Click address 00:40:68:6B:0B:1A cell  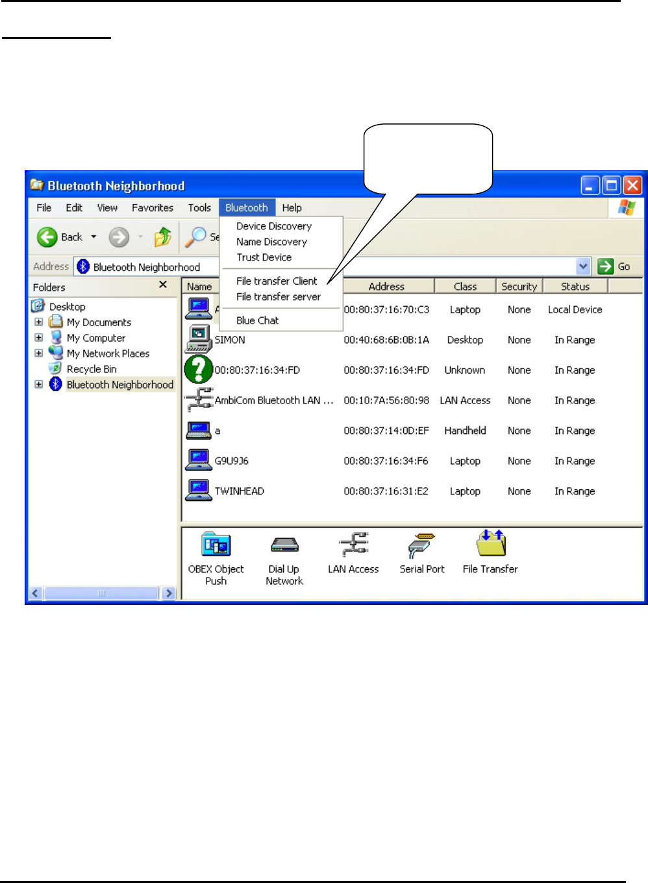386,340
